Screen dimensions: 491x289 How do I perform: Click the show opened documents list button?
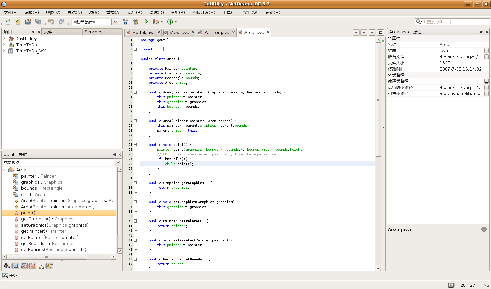(x=372, y=32)
